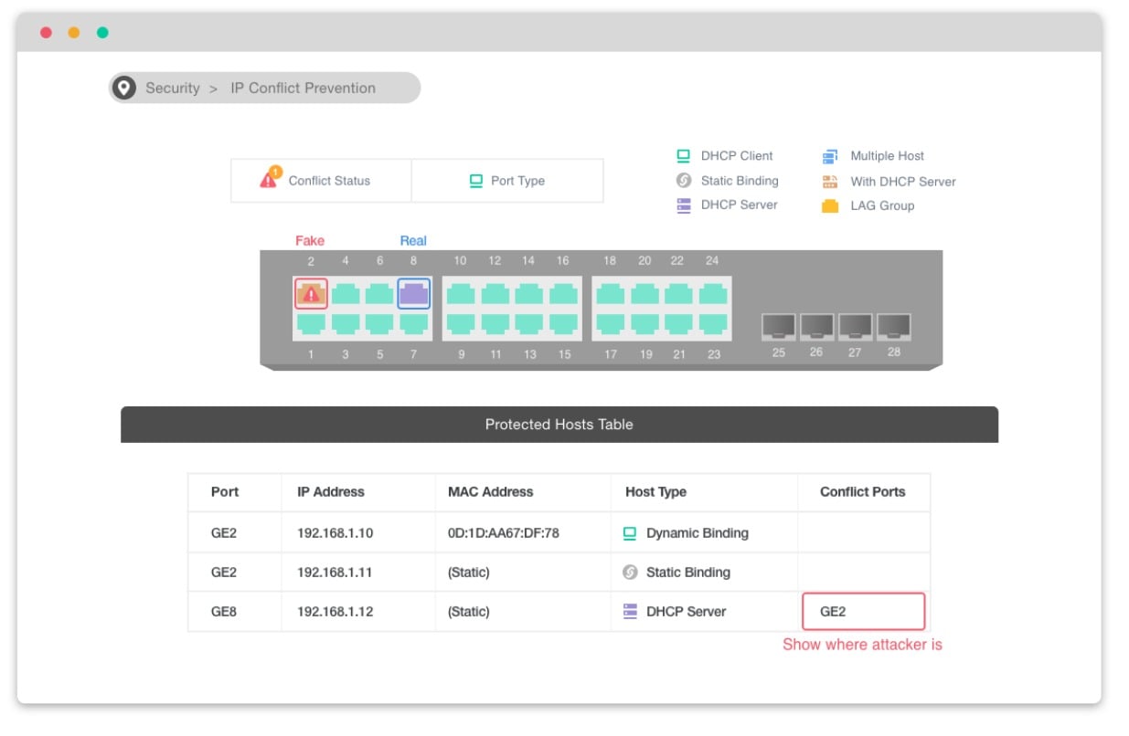Click the Protected Hosts Table header bar
Image resolution: width=1129 pixels, height=736 pixels.
point(559,425)
